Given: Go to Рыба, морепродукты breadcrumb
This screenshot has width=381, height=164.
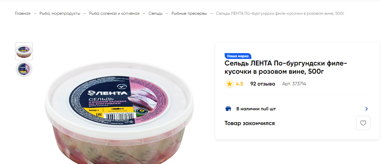Looking at the screenshot, I should point(60,14).
